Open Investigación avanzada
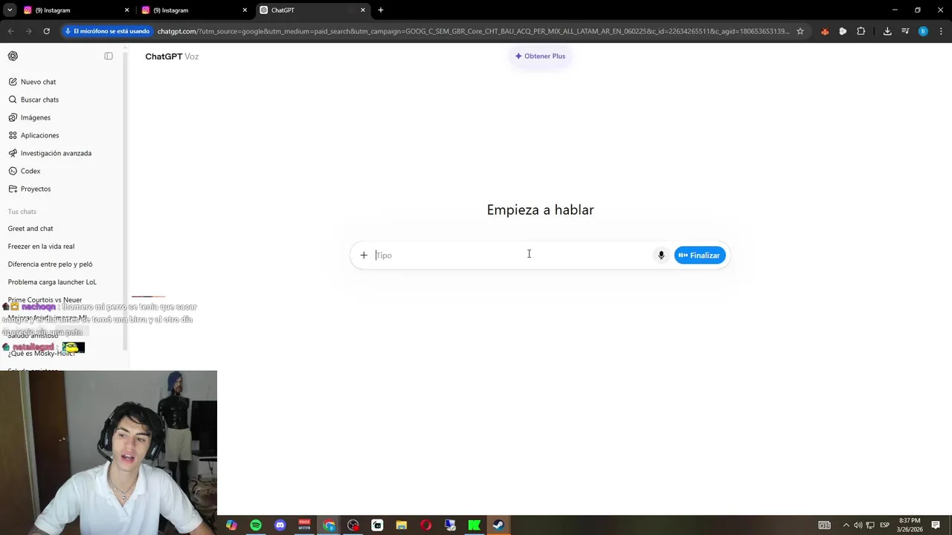This screenshot has height=535, width=952. pos(56,153)
